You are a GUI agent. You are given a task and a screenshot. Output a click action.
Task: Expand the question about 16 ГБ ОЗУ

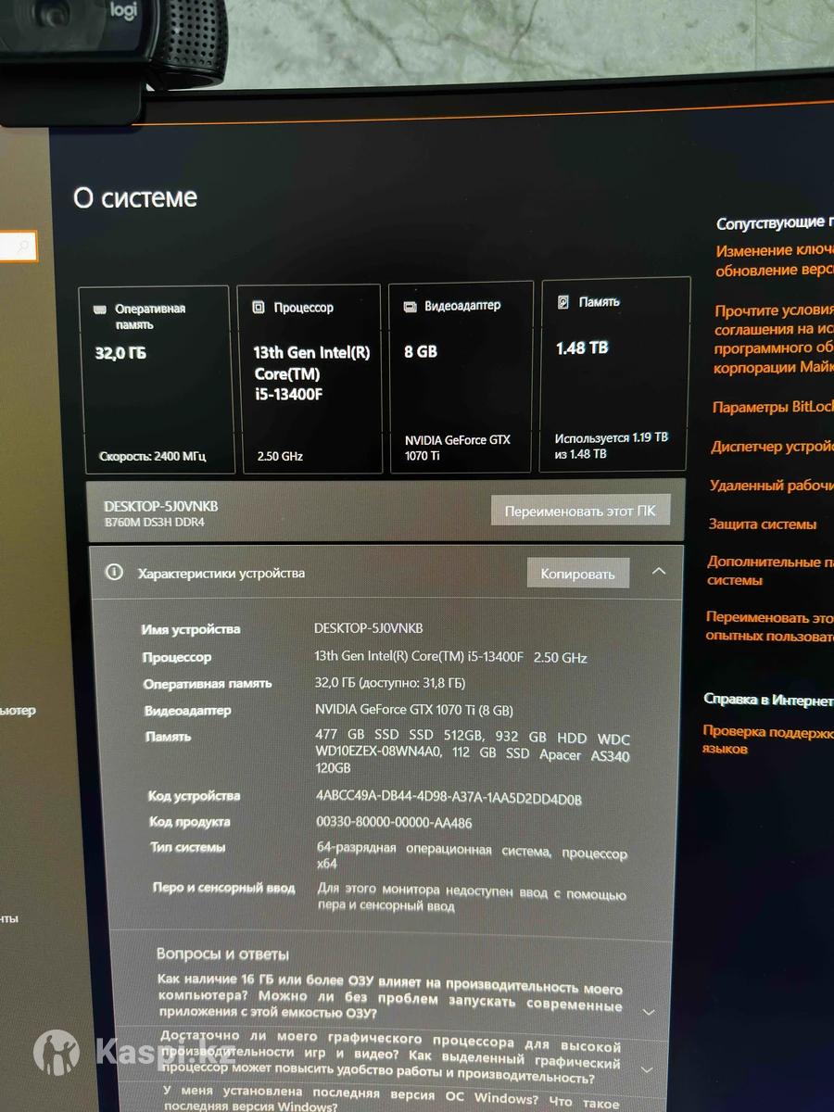click(x=649, y=1012)
